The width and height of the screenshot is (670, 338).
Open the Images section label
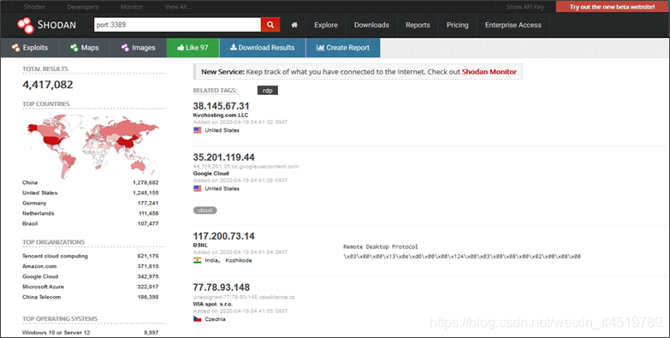(144, 48)
